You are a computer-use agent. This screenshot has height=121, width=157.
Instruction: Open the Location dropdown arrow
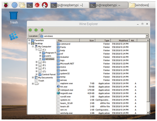pos(147,36)
